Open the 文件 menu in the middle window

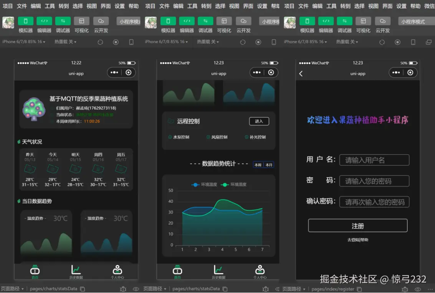click(x=164, y=6)
